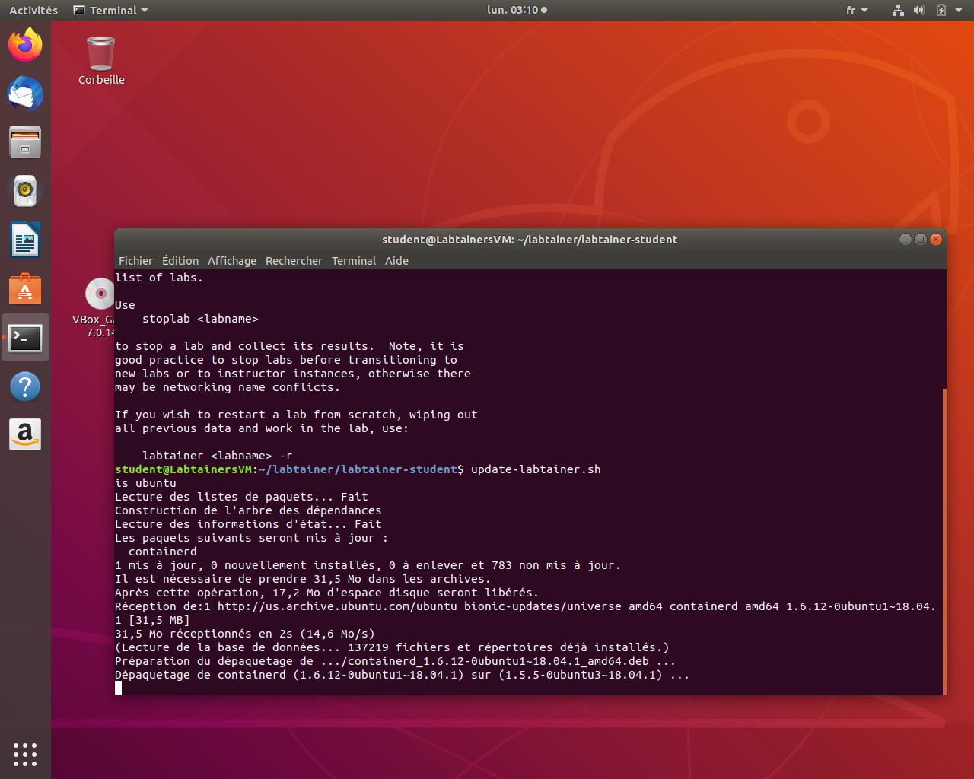The height and width of the screenshot is (779, 974).
Task: Open the Corbeille trash icon
Action: [101, 55]
